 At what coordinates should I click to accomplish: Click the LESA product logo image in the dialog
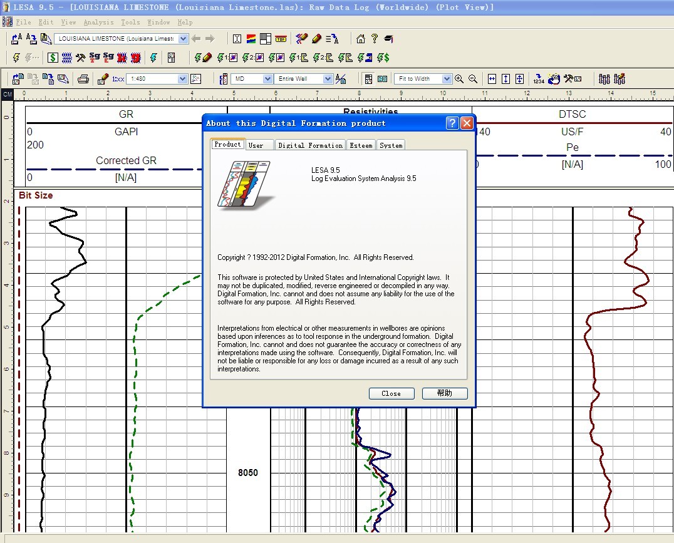pyautogui.click(x=246, y=186)
